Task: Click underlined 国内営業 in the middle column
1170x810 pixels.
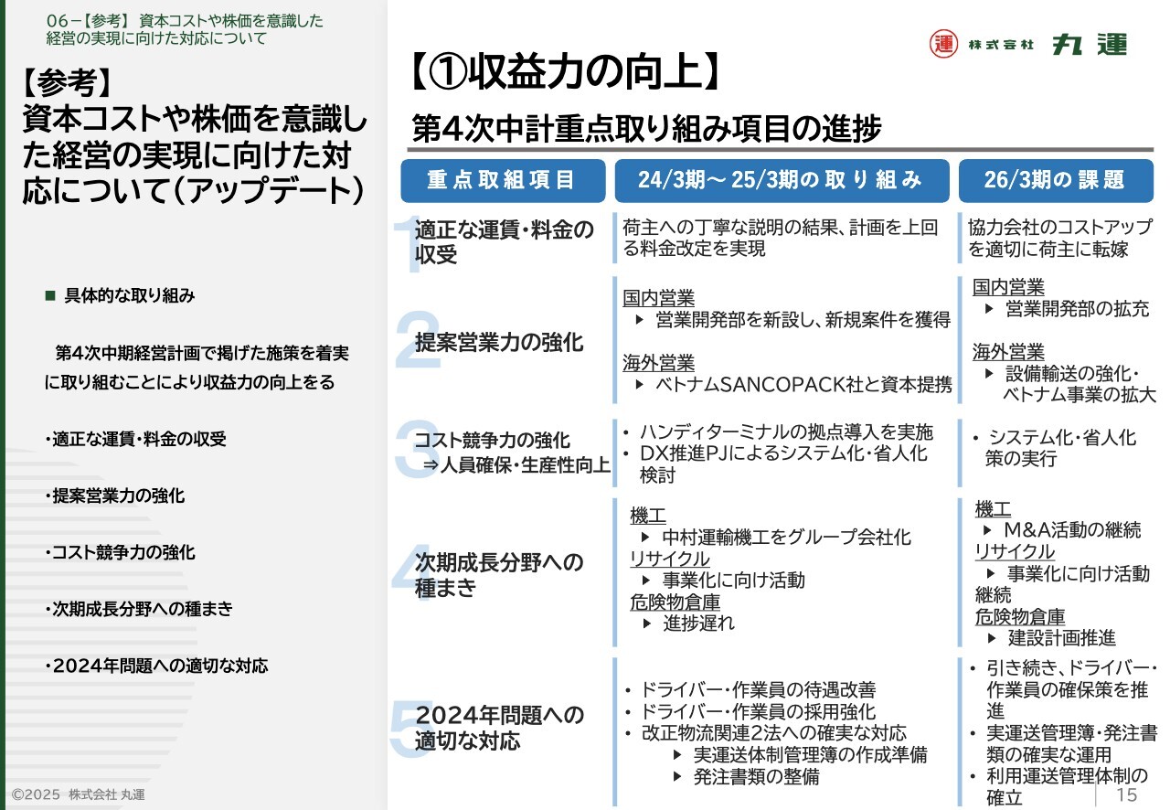Action: pos(658,298)
